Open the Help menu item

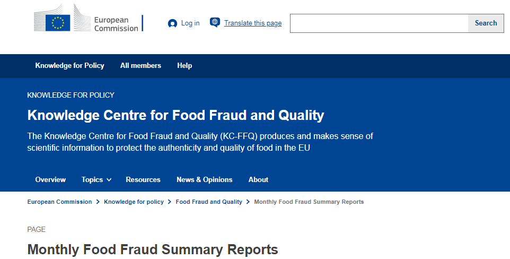(184, 66)
